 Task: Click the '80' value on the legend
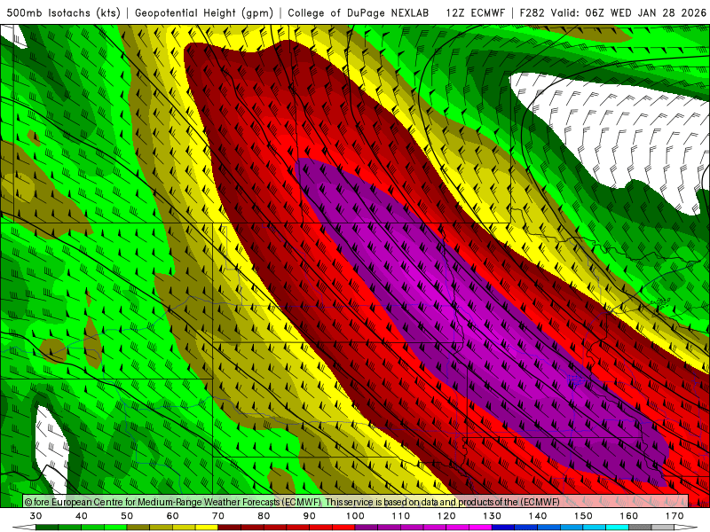[264, 516]
